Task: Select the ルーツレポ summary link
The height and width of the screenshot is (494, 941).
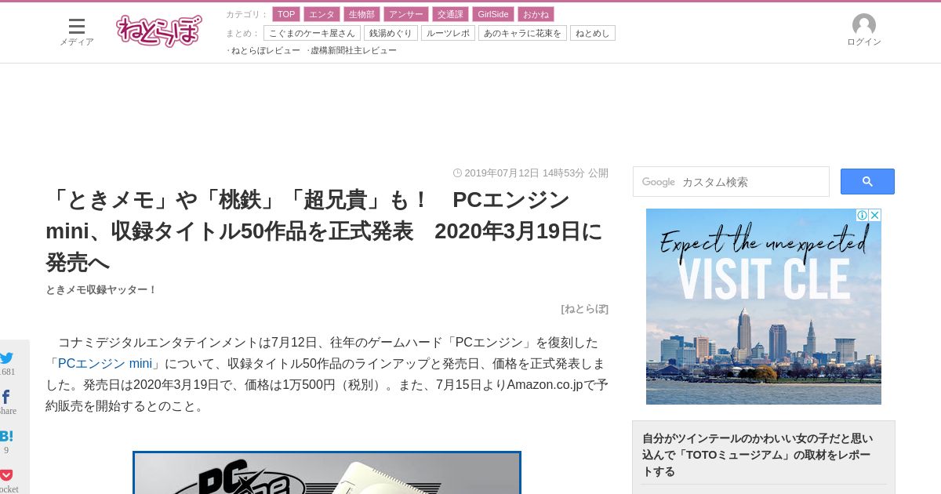Action: (448, 33)
